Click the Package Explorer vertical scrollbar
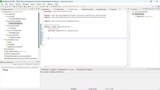Image resolution: width=160 pixels, height=90 pixels. click(x=39, y=30)
